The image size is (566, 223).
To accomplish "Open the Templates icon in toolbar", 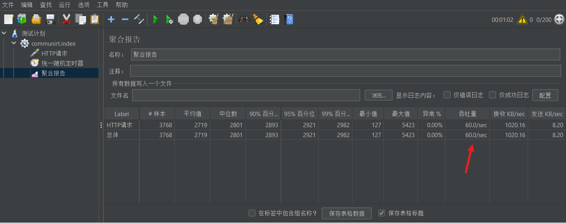I will 22,19.
